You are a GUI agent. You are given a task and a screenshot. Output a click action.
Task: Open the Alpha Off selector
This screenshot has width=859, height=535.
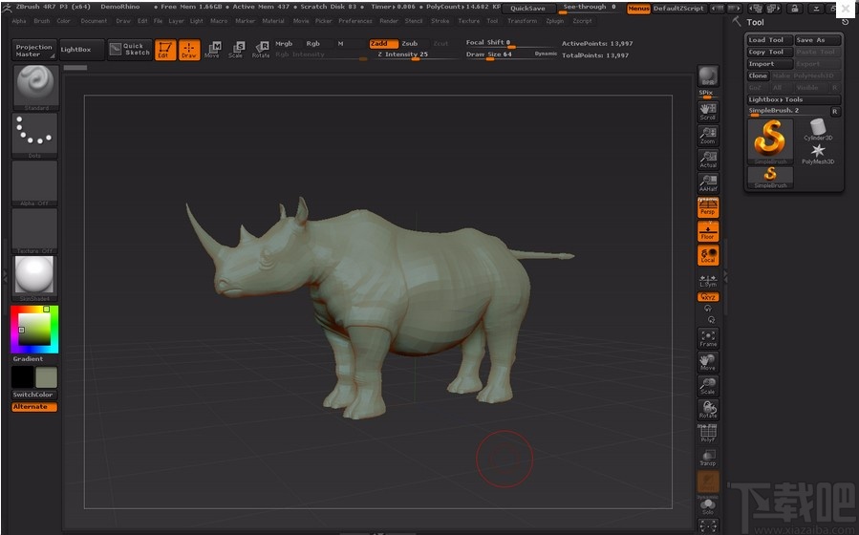34,182
